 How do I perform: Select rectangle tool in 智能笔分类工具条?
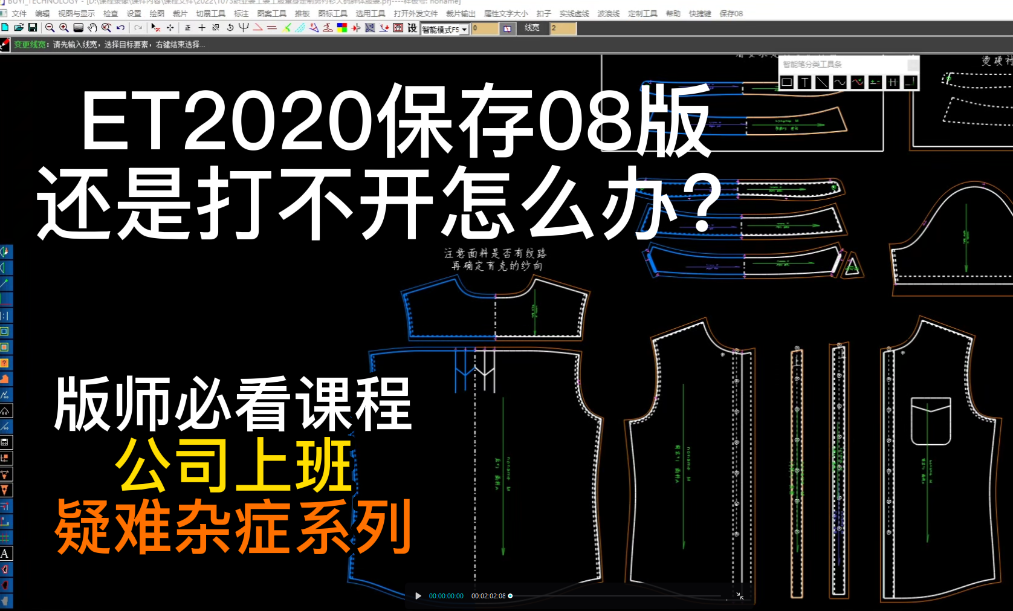[x=787, y=82]
